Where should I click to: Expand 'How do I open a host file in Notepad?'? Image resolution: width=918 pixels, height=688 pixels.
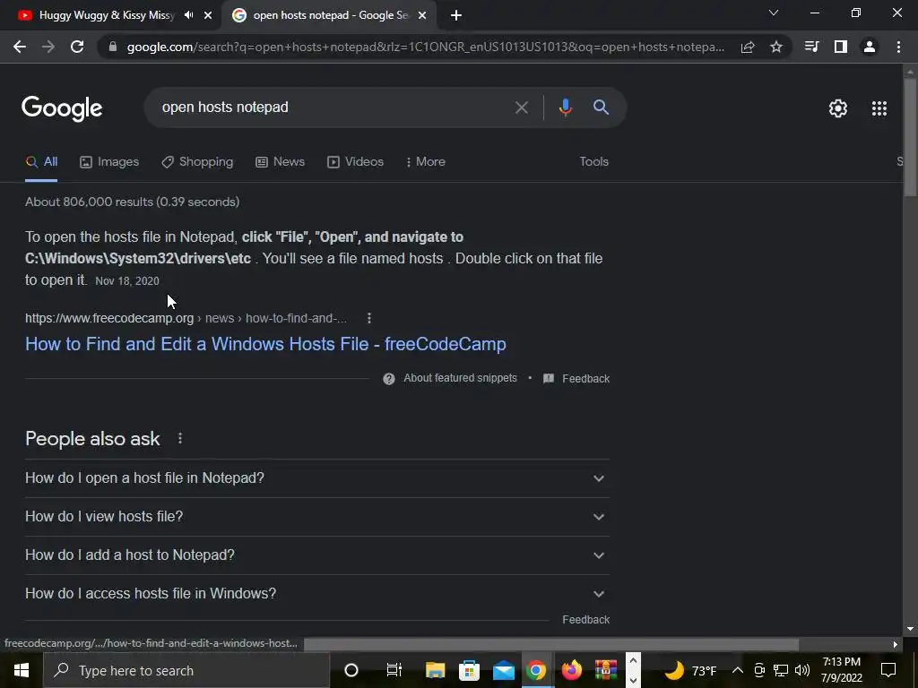click(x=317, y=478)
